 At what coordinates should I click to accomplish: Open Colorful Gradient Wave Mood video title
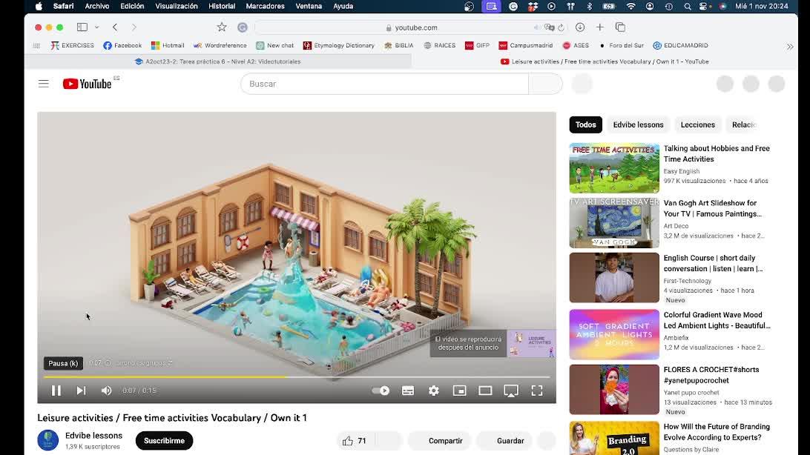point(717,320)
